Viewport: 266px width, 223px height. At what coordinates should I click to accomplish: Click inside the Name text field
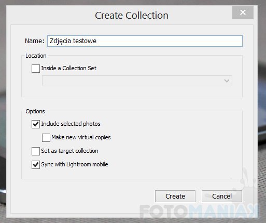[x=145, y=41]
